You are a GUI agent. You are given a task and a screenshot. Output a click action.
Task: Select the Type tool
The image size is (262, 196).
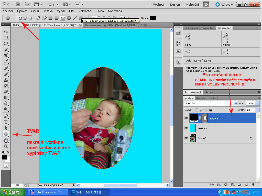coord(6,122)
